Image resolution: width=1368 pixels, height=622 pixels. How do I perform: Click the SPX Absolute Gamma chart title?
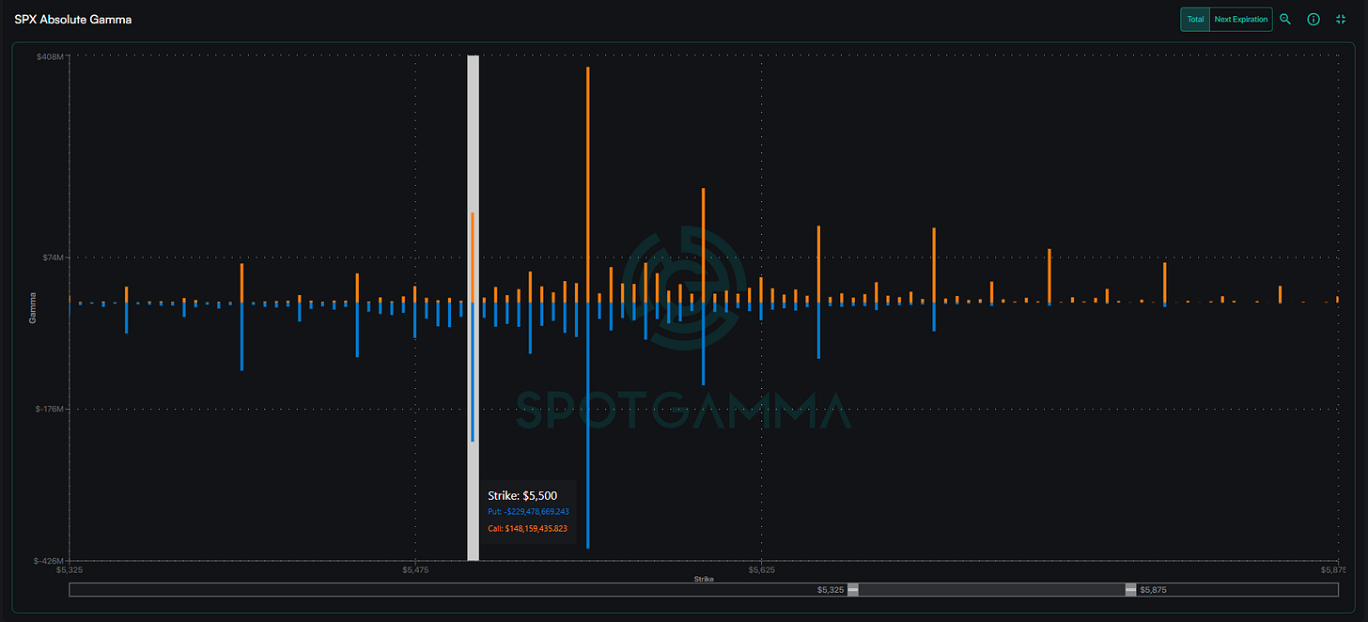pos(73,19)
